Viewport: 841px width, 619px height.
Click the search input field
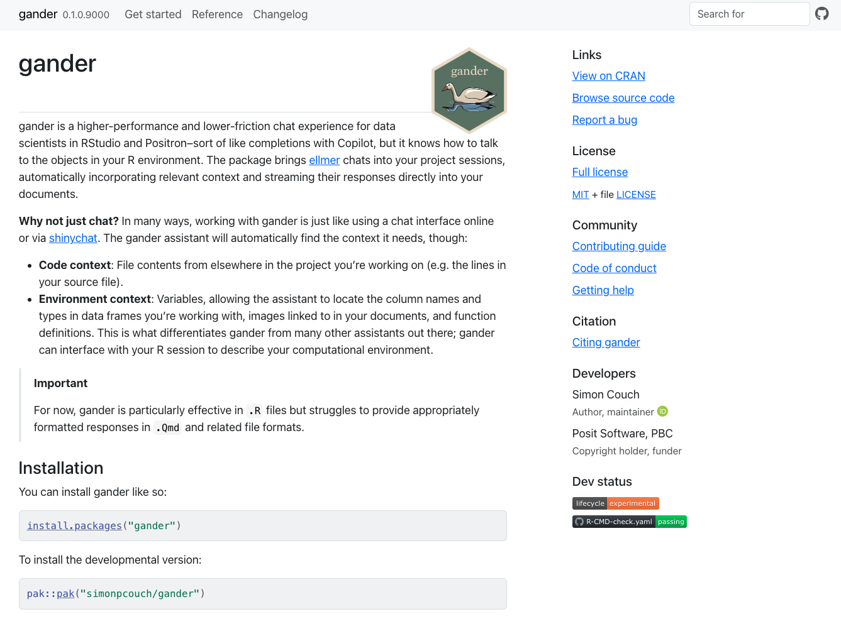pos(749,14)
